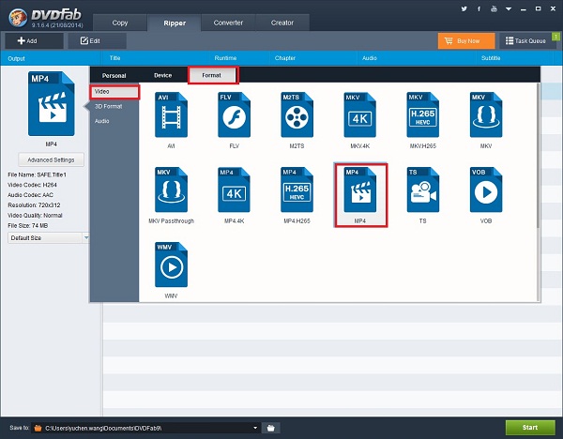Open the Facebook link icon
Viewport: 563px width, 439px height.
coord(479,8)
